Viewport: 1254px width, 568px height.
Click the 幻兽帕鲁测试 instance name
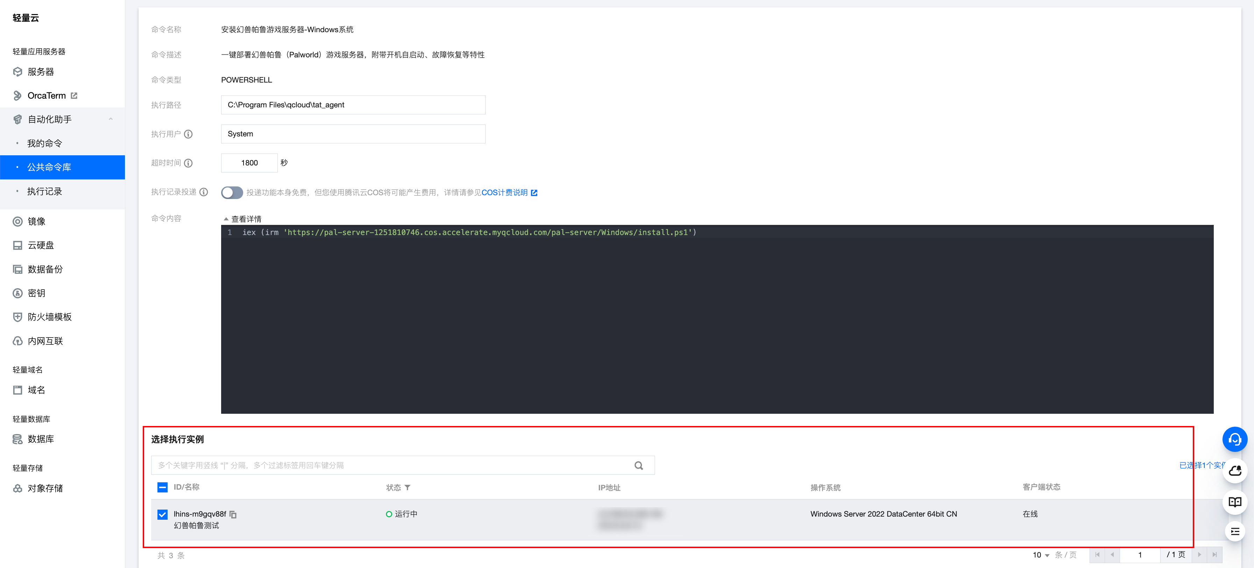[196, 526]
